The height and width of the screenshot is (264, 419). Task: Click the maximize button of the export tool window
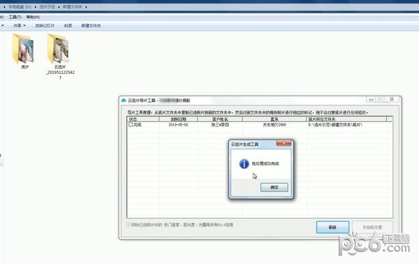click(x=380, y=99)
